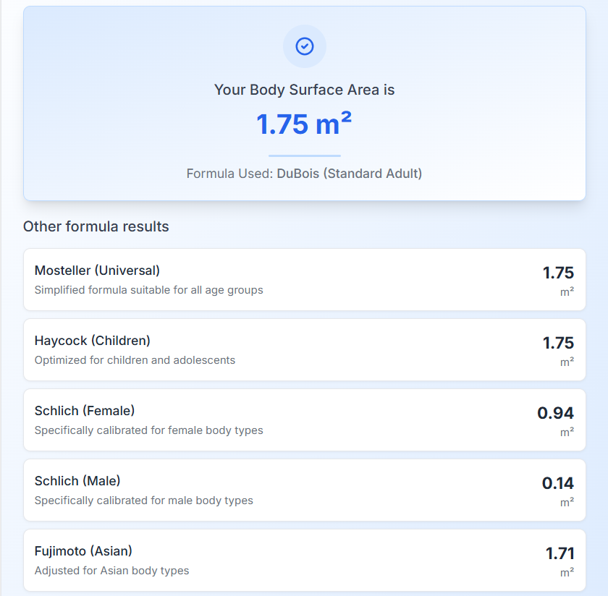Click the blue checkmark circle icon
608x596 pixels.
click(305, 46)
